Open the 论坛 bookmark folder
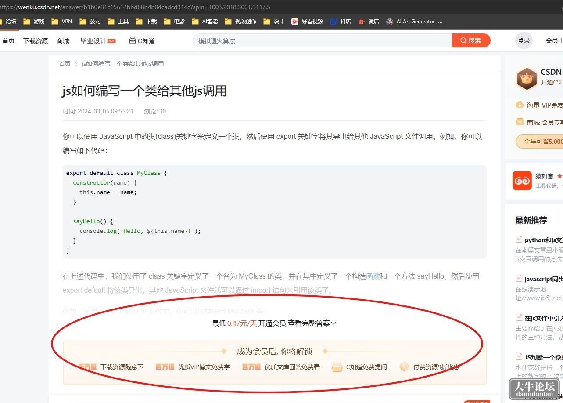Screen dimensions: 563x403 [x=8, y=21]
